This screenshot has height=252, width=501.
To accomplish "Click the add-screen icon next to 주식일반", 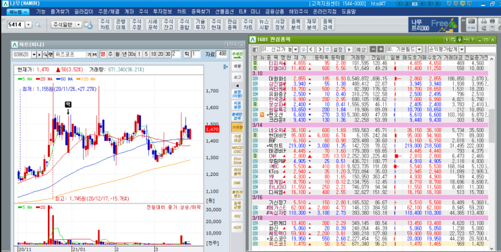I will click(88, 25).
